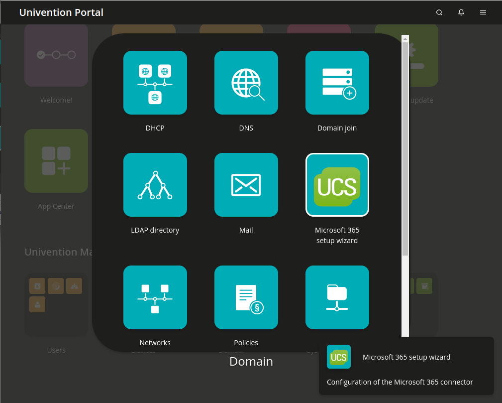The width and height of the screenshot is (502, 403).
Task: Click the 'Domain' folder title text
Action: pyautogui.click(x=251, y=362)
